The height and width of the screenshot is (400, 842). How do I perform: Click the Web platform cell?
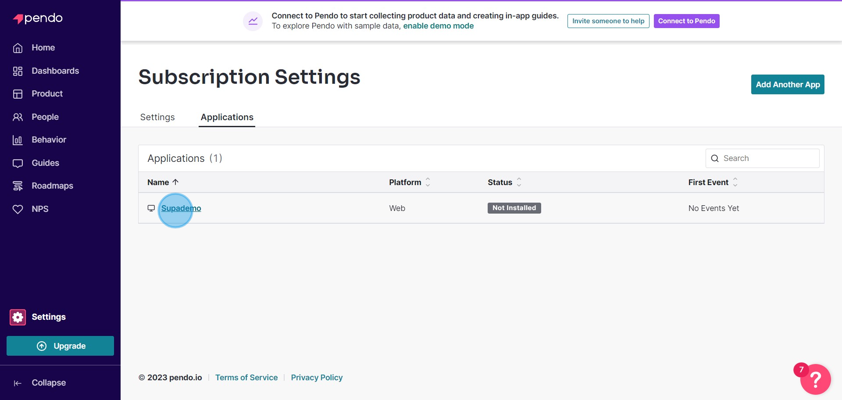pos(397,208)
